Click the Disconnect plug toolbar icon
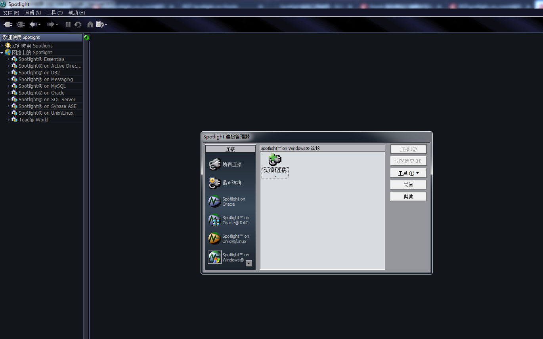The height and width of the screenshot is (339, 543). point(21,25)
